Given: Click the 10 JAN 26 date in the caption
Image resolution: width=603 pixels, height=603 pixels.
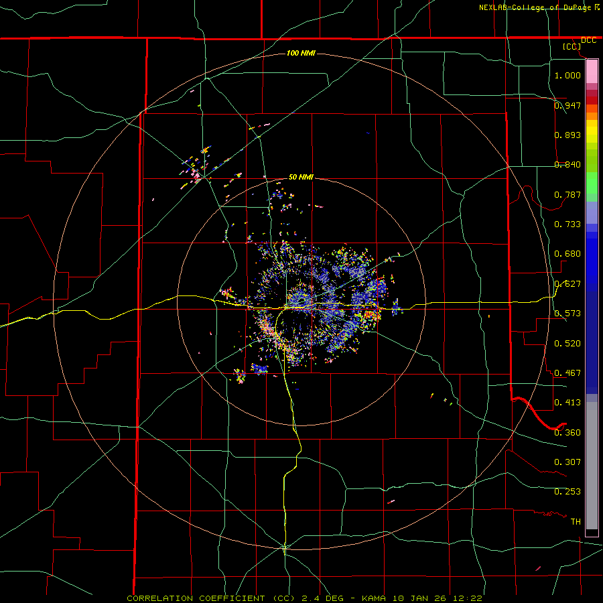Looking at the screenshot, I should pyautogui.click(x=419, y=598).
